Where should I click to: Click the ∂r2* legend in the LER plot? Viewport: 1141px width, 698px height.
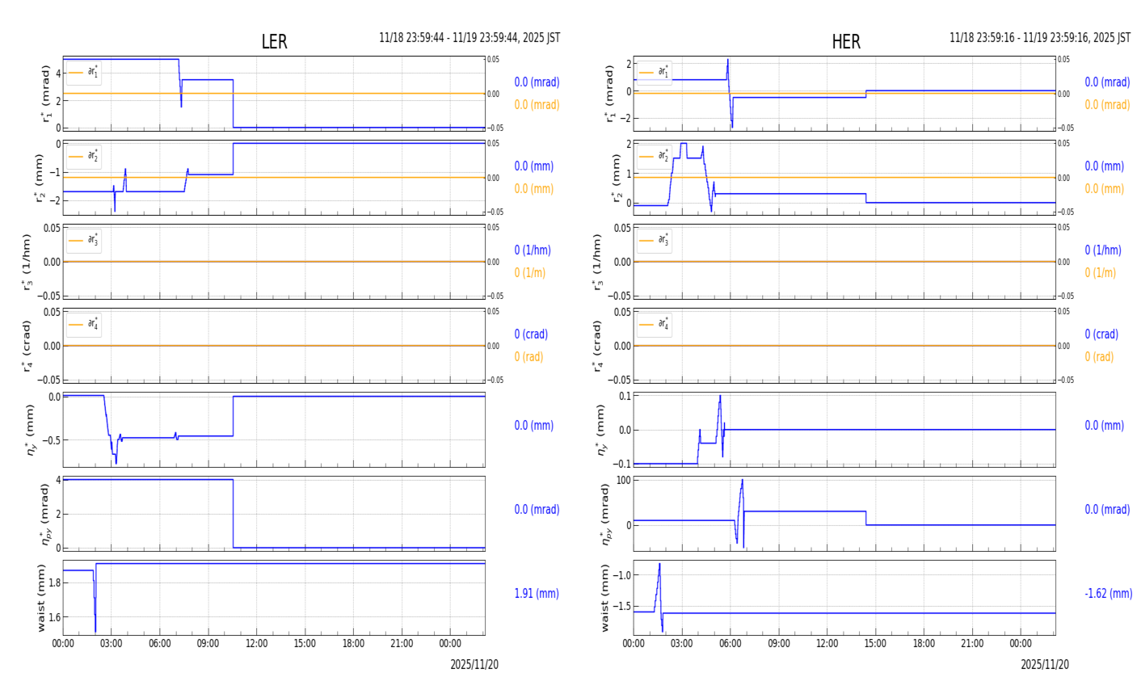[84, 157]
